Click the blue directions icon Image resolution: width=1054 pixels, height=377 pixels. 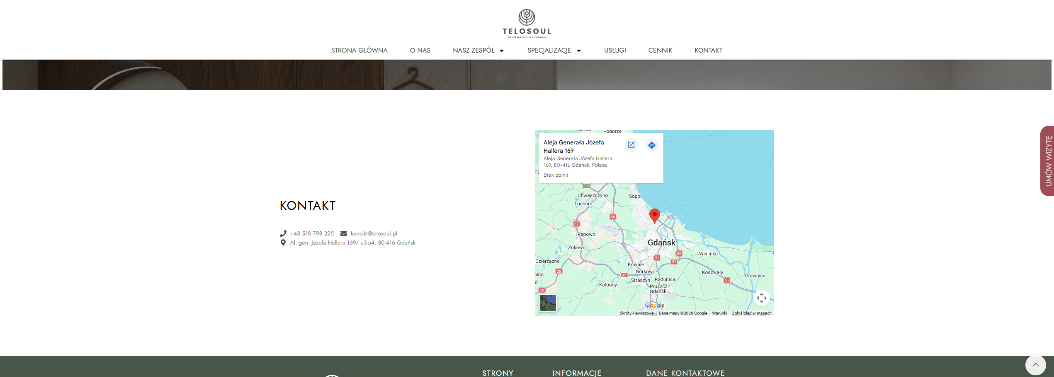[652, 145]
